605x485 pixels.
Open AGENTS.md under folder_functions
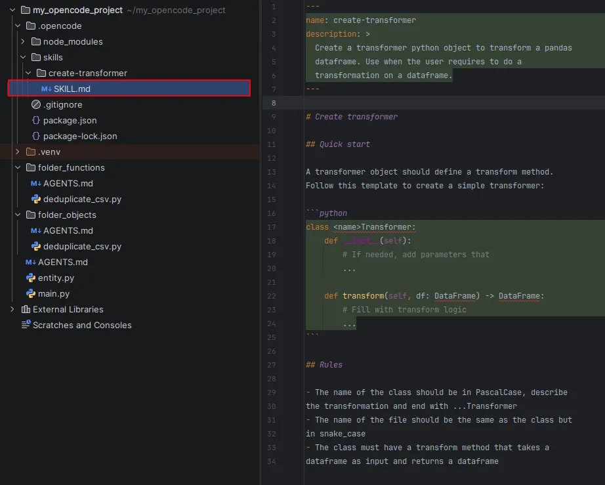coord(68,184)
